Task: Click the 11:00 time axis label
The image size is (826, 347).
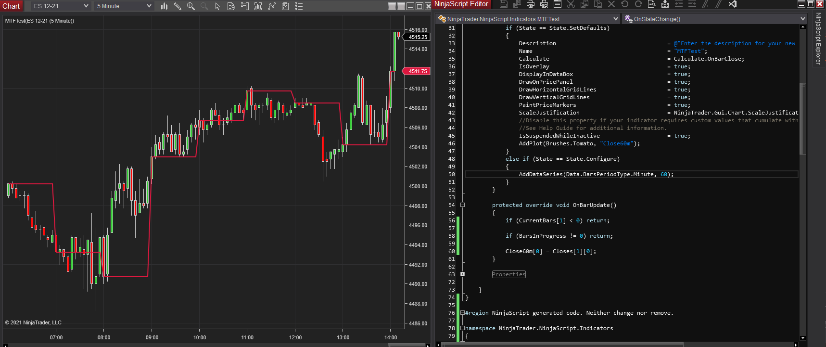Action: tap(247, 337)
